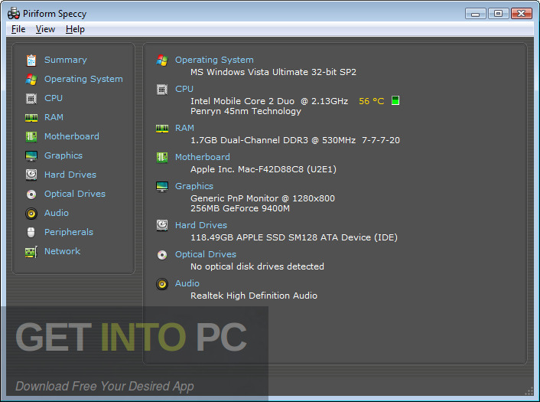Click the CPU chip icon in summary panel
The width and height of the screenshot is (540, 402).
(x=162, y=90)
